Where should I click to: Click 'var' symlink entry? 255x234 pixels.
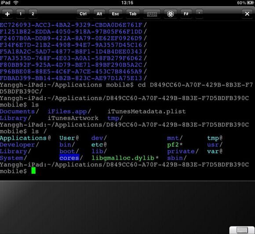213,151
